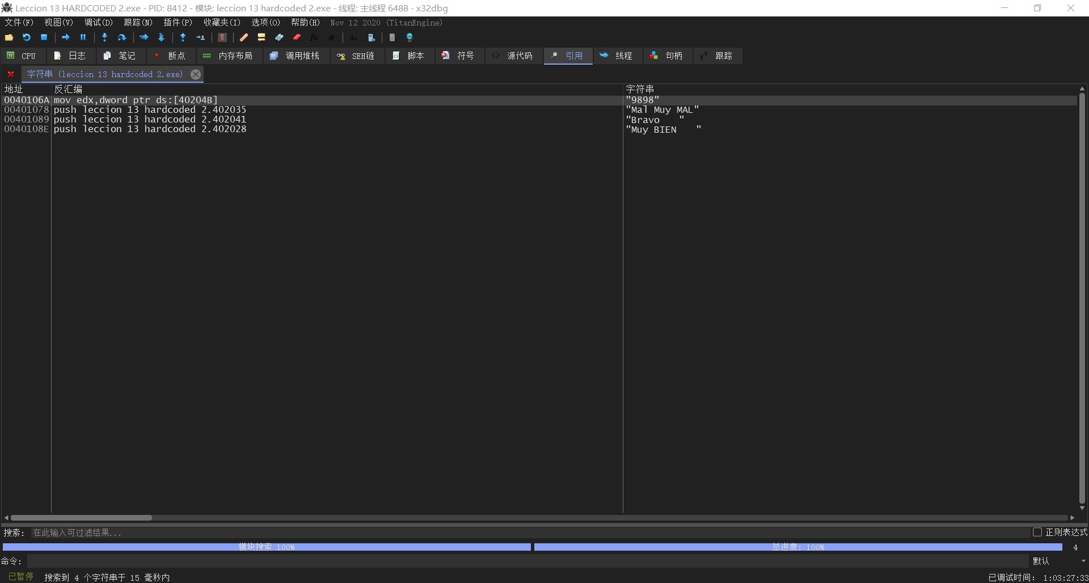The width and height of the screenshot is (1089, 583).
Task: Enable the 正则表达式 regex checkbox
Action: 1037,532
